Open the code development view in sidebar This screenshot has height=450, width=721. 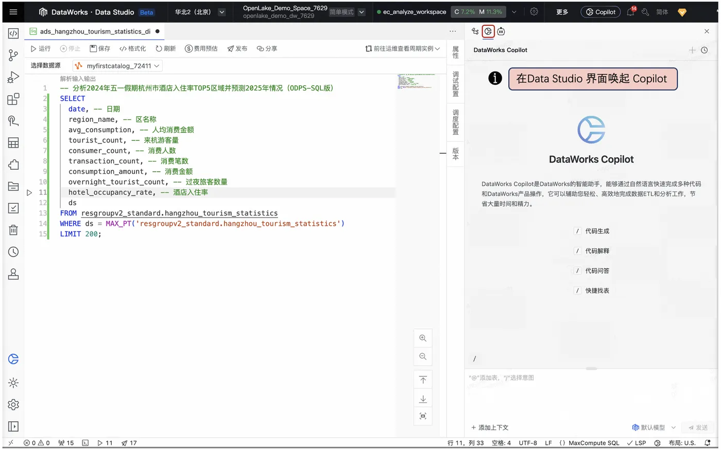14,34
